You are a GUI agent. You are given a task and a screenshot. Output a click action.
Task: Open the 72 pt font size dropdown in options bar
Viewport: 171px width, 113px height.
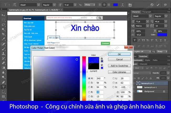click(75, 5)
